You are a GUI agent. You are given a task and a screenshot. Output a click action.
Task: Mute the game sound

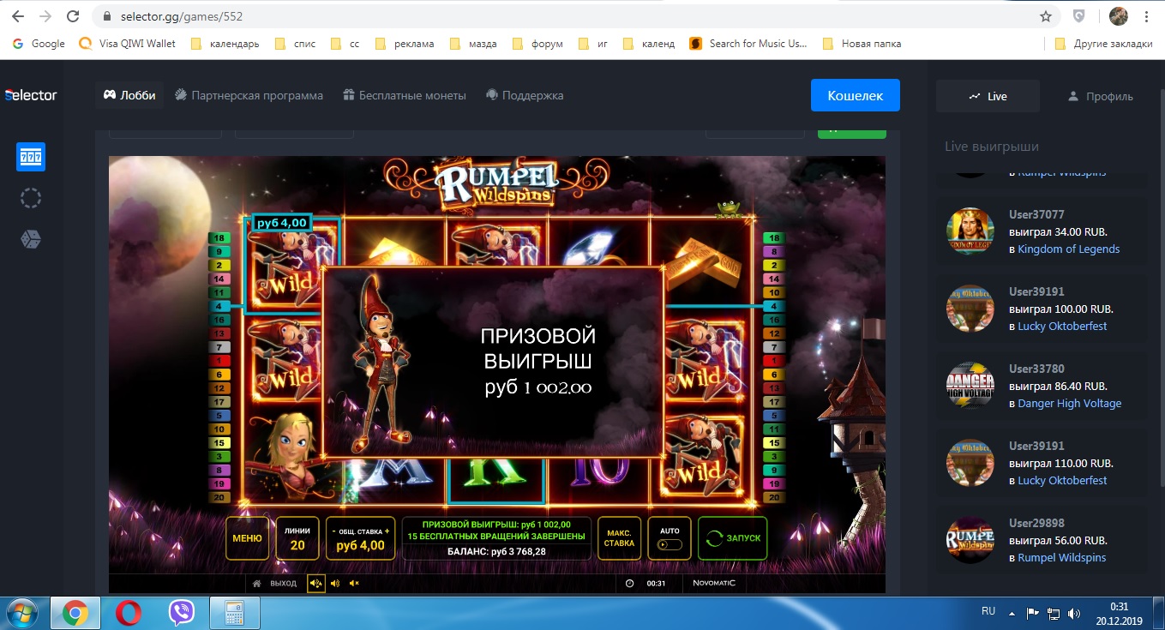coord(354,584)
